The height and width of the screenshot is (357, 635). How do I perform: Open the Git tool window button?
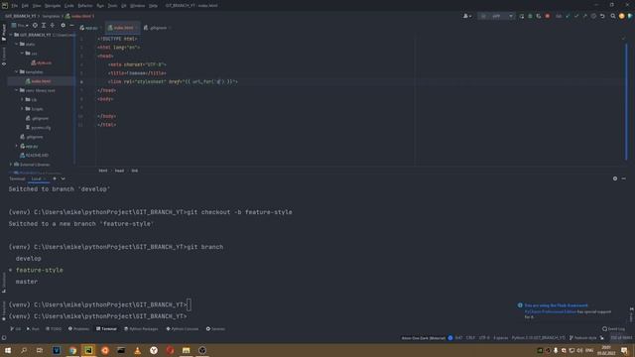click(x=16, y=329)
